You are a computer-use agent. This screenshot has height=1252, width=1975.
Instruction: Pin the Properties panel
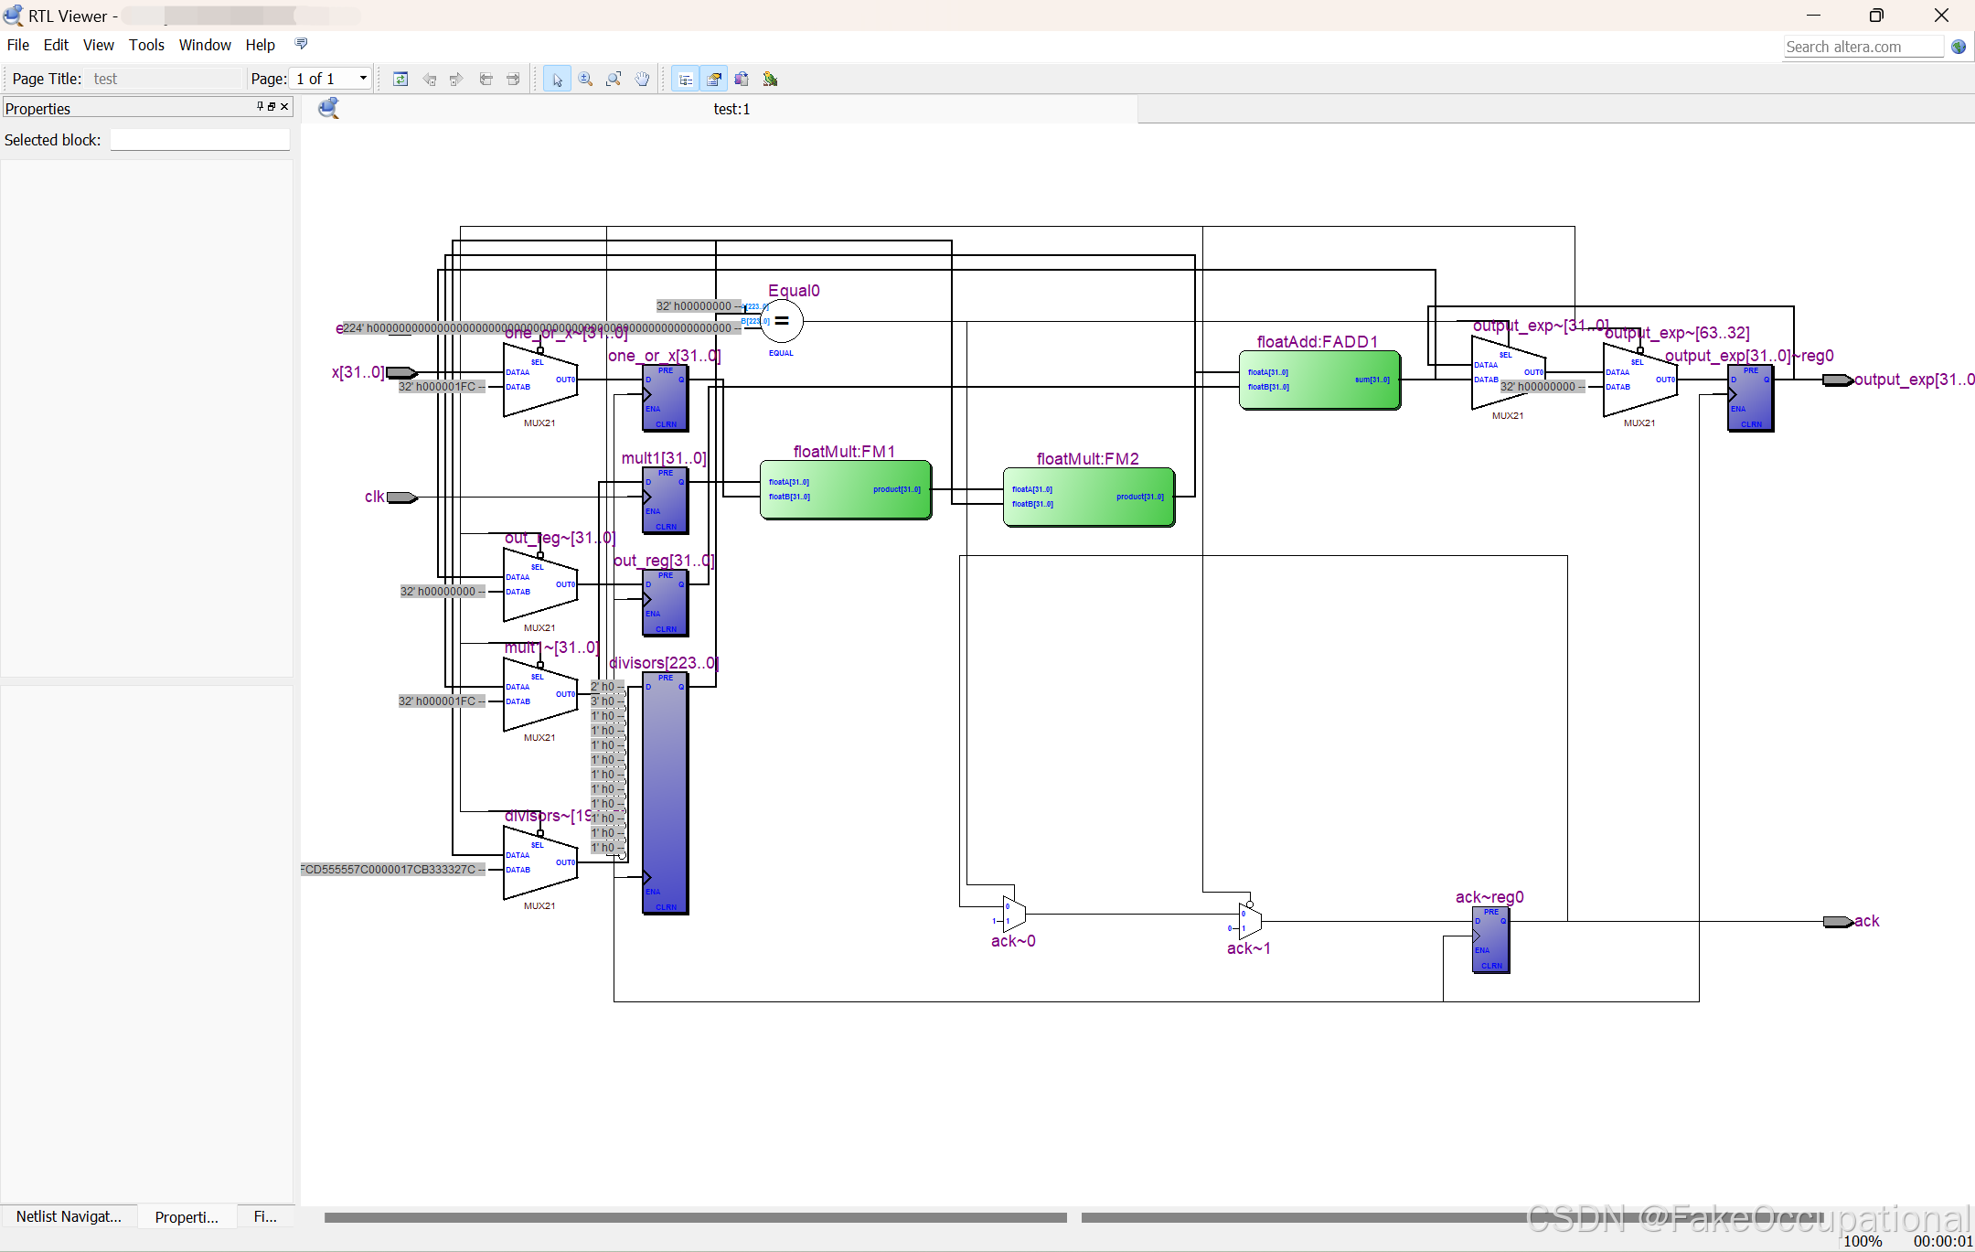click(x=260, y=107)
